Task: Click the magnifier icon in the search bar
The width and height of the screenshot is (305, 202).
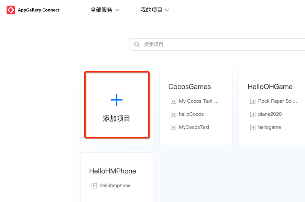Action: 137,44
